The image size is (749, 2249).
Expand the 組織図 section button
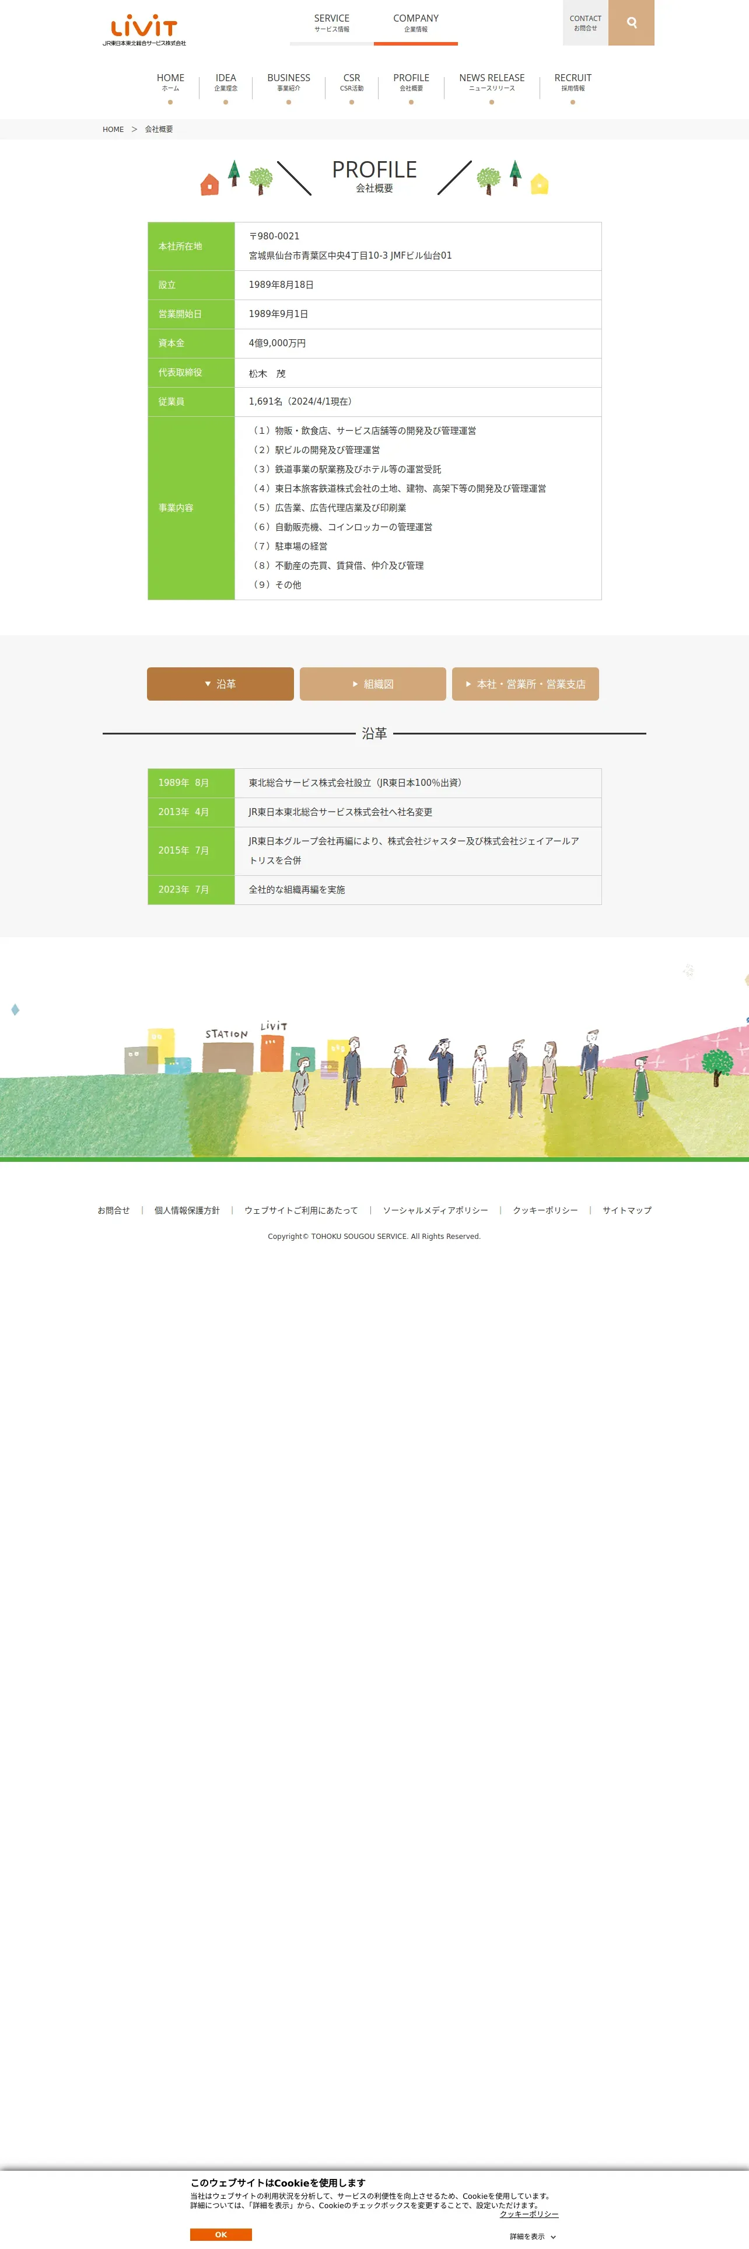point(372,684)
